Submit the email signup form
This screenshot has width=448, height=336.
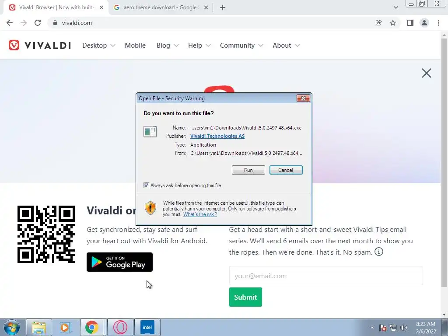pos(245,297)
